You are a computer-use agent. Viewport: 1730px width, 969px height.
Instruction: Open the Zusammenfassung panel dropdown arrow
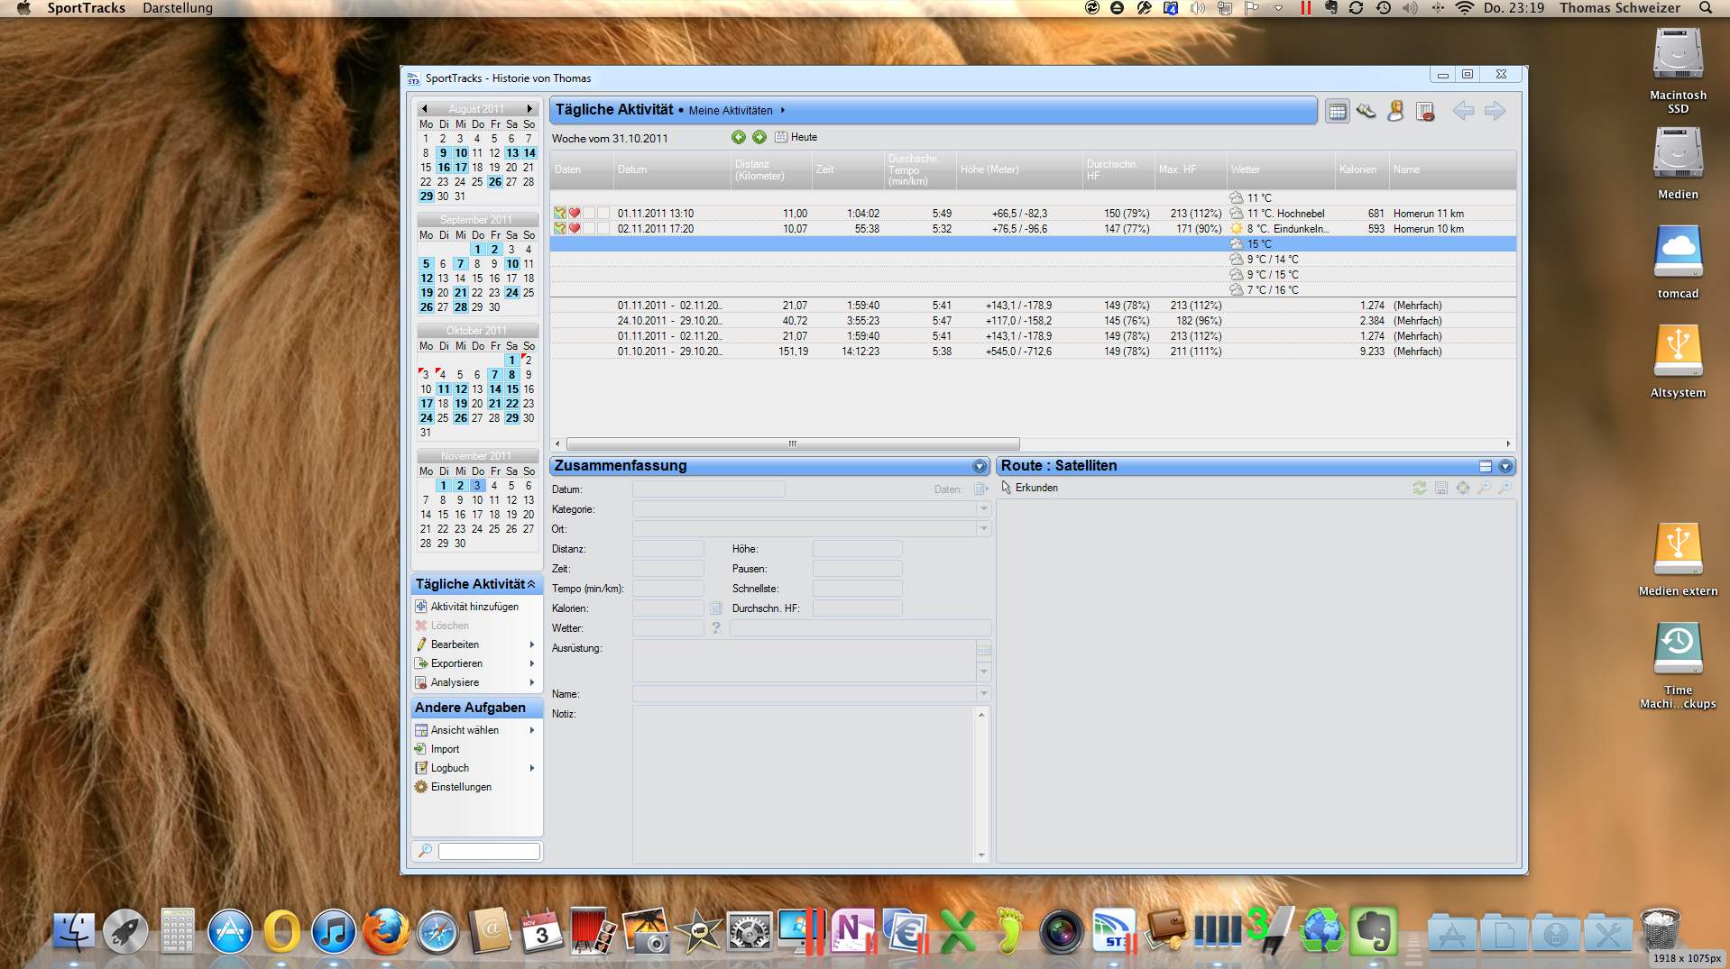click(x=980, y=466)
